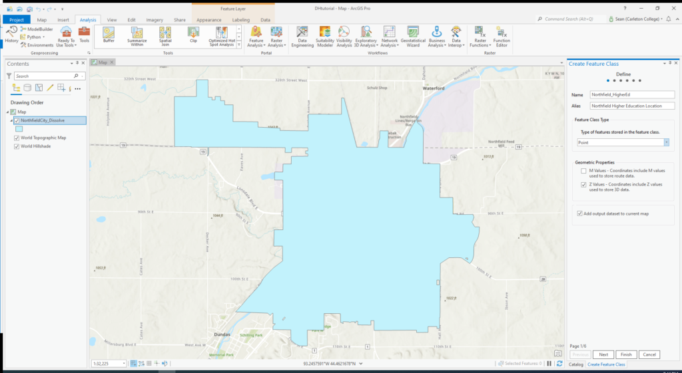Filter Contents pane layers
Image resolution: width=682 pixels, height=373 pixels.
click(9, 76)
